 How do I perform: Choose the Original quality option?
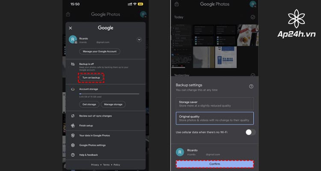click(215, 118)
